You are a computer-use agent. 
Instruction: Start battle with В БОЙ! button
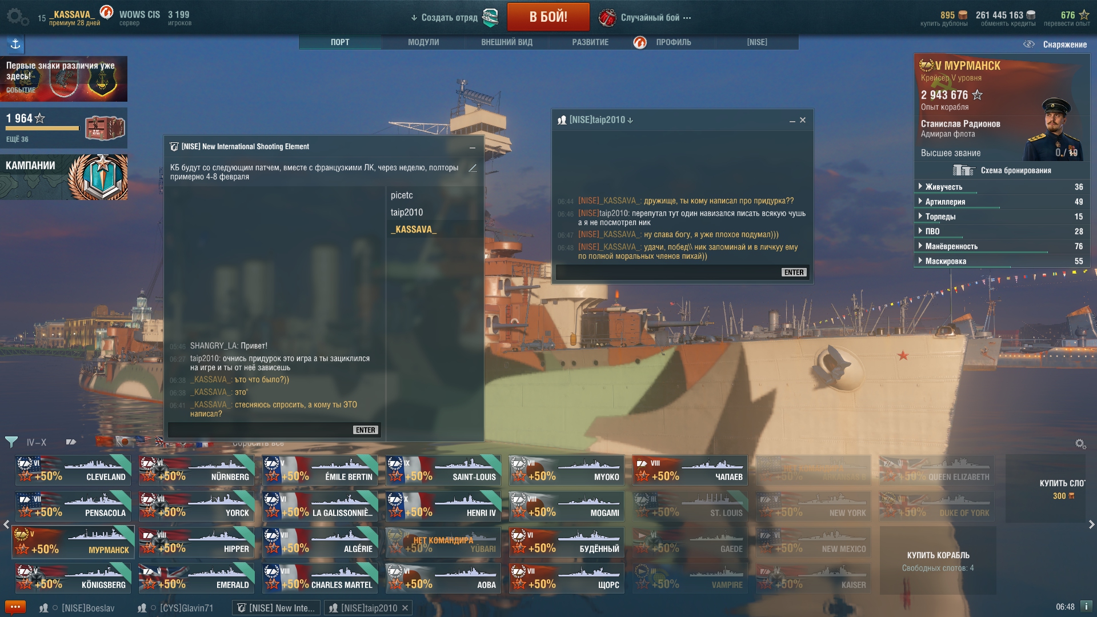click(548, 17)
